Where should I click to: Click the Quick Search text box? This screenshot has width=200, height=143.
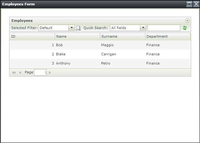point(164,28)
